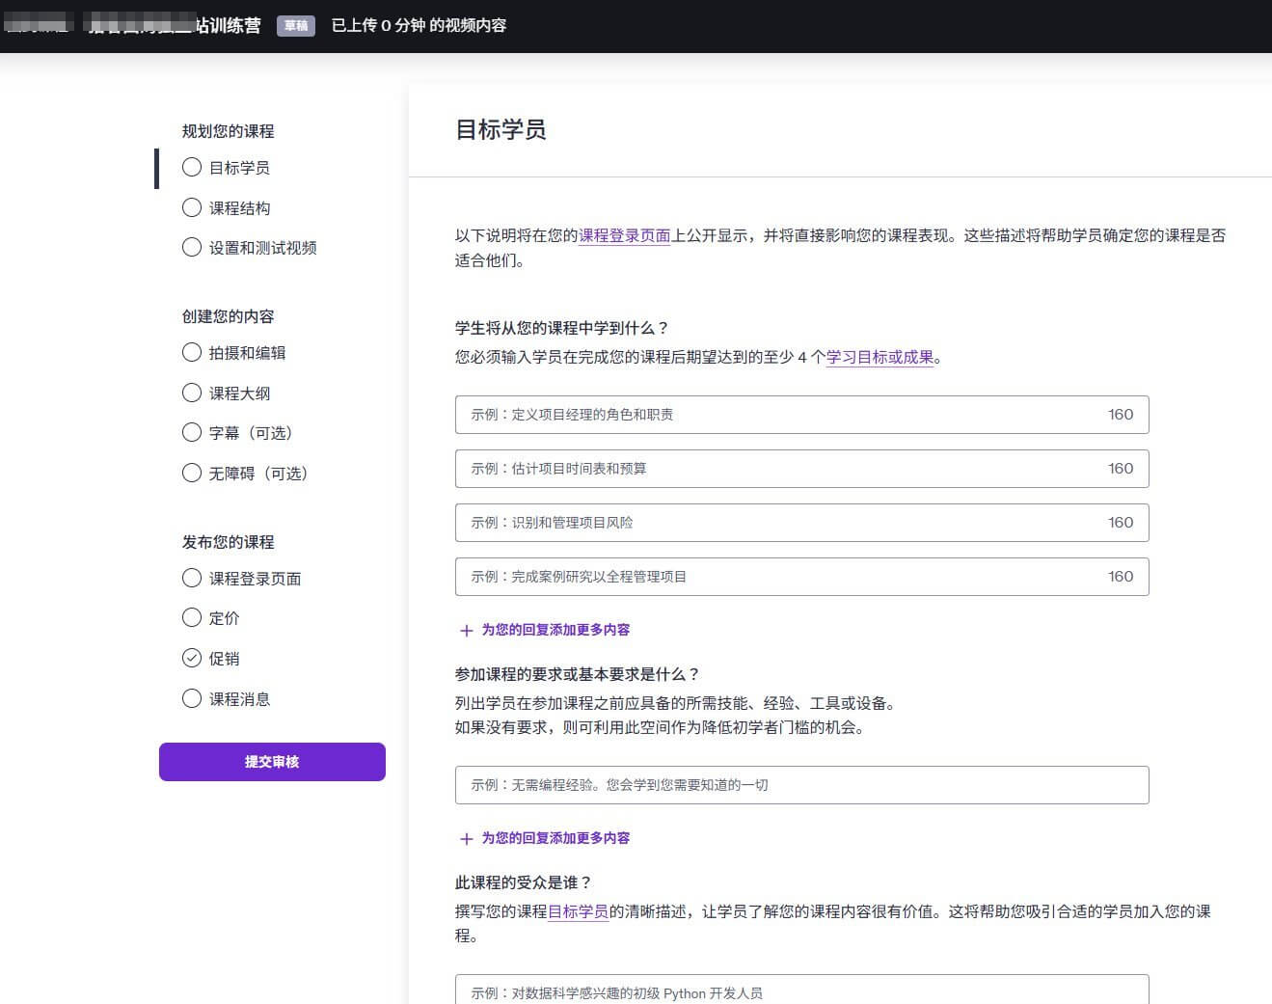Screen dimensions: 1272x1004
Task: Open 课程登录页面 sidebar item
Action: pos(256,579)
